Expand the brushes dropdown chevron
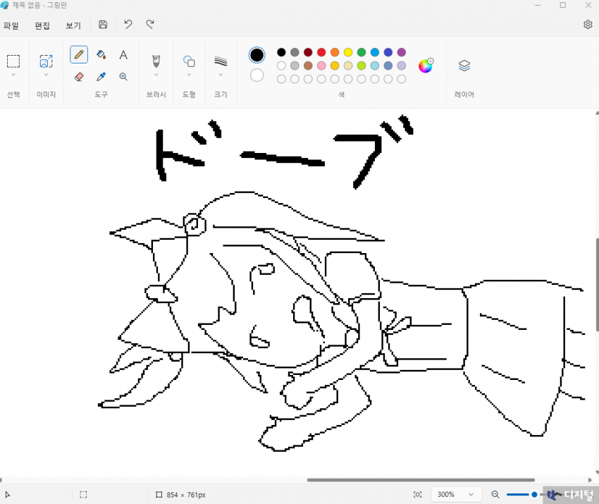Screen dimensions: 599x504 [156, 75]
